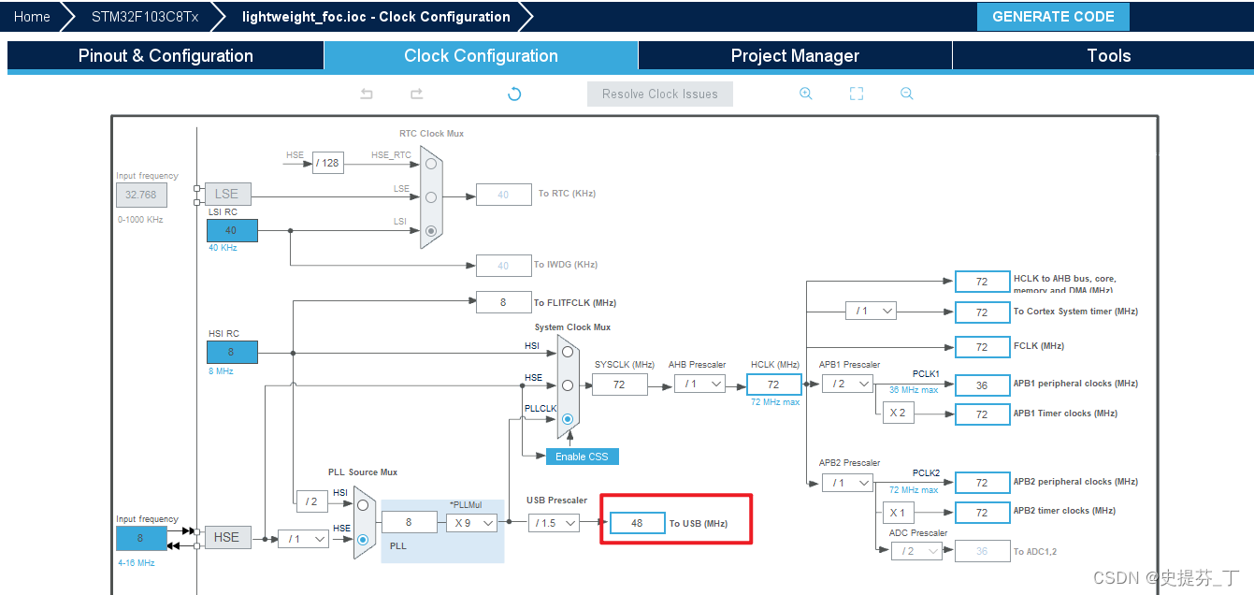1254x595 pixels.
Task: Fit the clock tree to the window
Action: 857,94
